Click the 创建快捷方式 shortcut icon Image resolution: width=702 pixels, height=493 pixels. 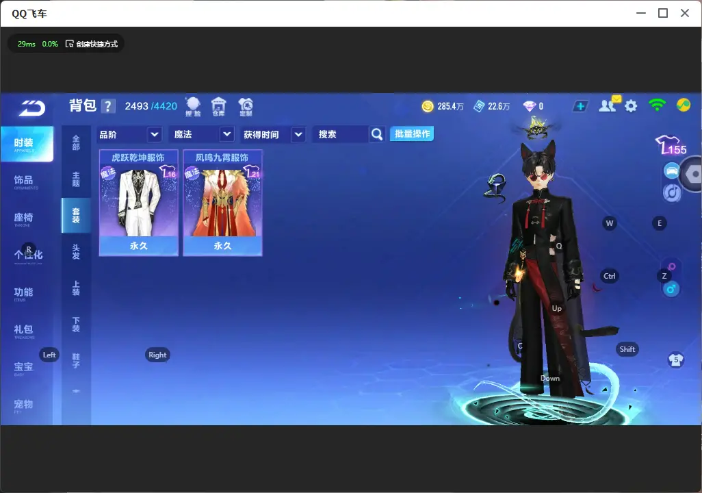[69, 44]
